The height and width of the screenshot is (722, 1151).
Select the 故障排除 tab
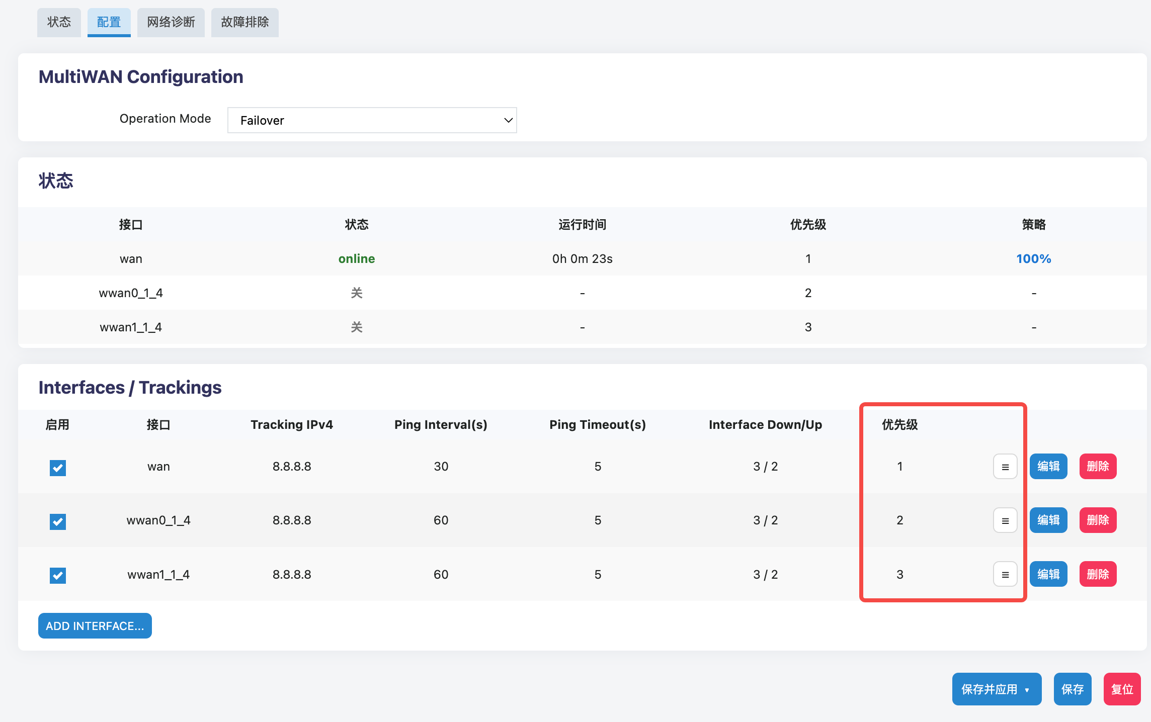point(245,22)
